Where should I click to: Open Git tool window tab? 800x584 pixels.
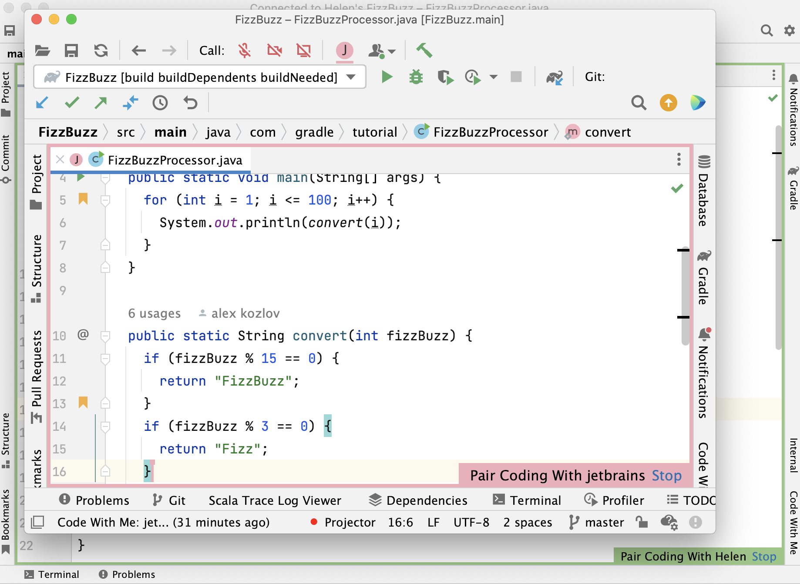coord(169,500)
